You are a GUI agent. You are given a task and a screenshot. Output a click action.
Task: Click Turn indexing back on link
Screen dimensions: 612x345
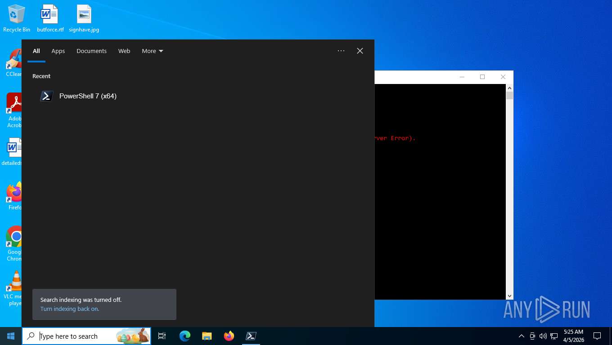click(70, 309)
